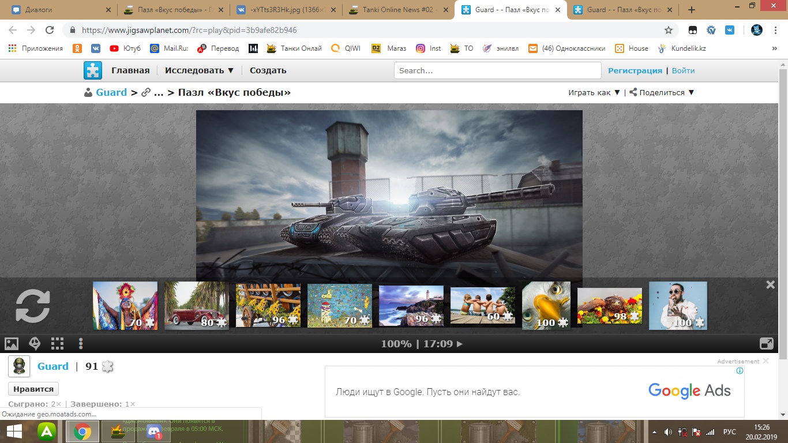Viewport: 788px width, 443px height.
Task: Open the Chrome profile avatar
Action: tap(757, 30)
